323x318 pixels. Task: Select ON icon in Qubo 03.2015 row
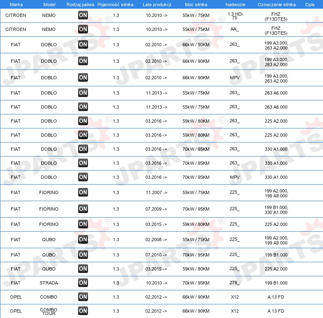(83, 268)
